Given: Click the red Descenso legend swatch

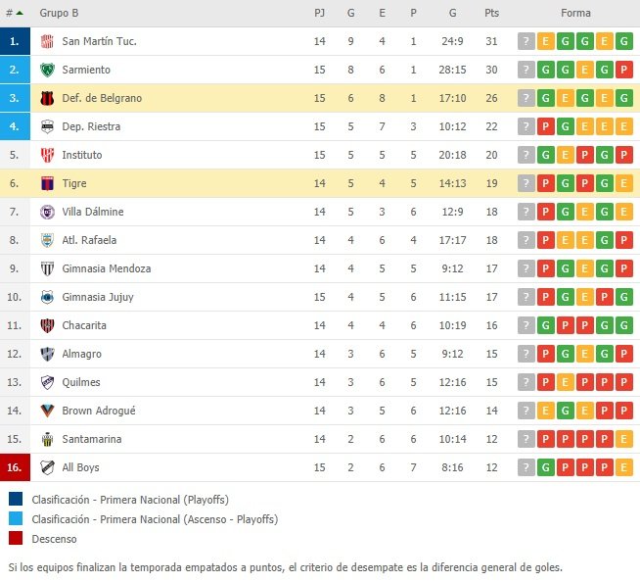Looking at the screenshot, I should [16, 538].
